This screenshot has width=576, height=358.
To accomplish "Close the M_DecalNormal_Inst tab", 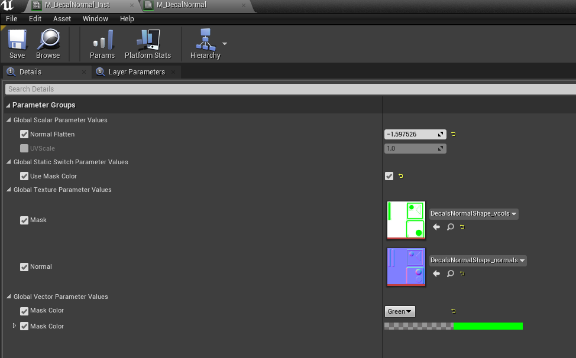I will pos(132,5).
